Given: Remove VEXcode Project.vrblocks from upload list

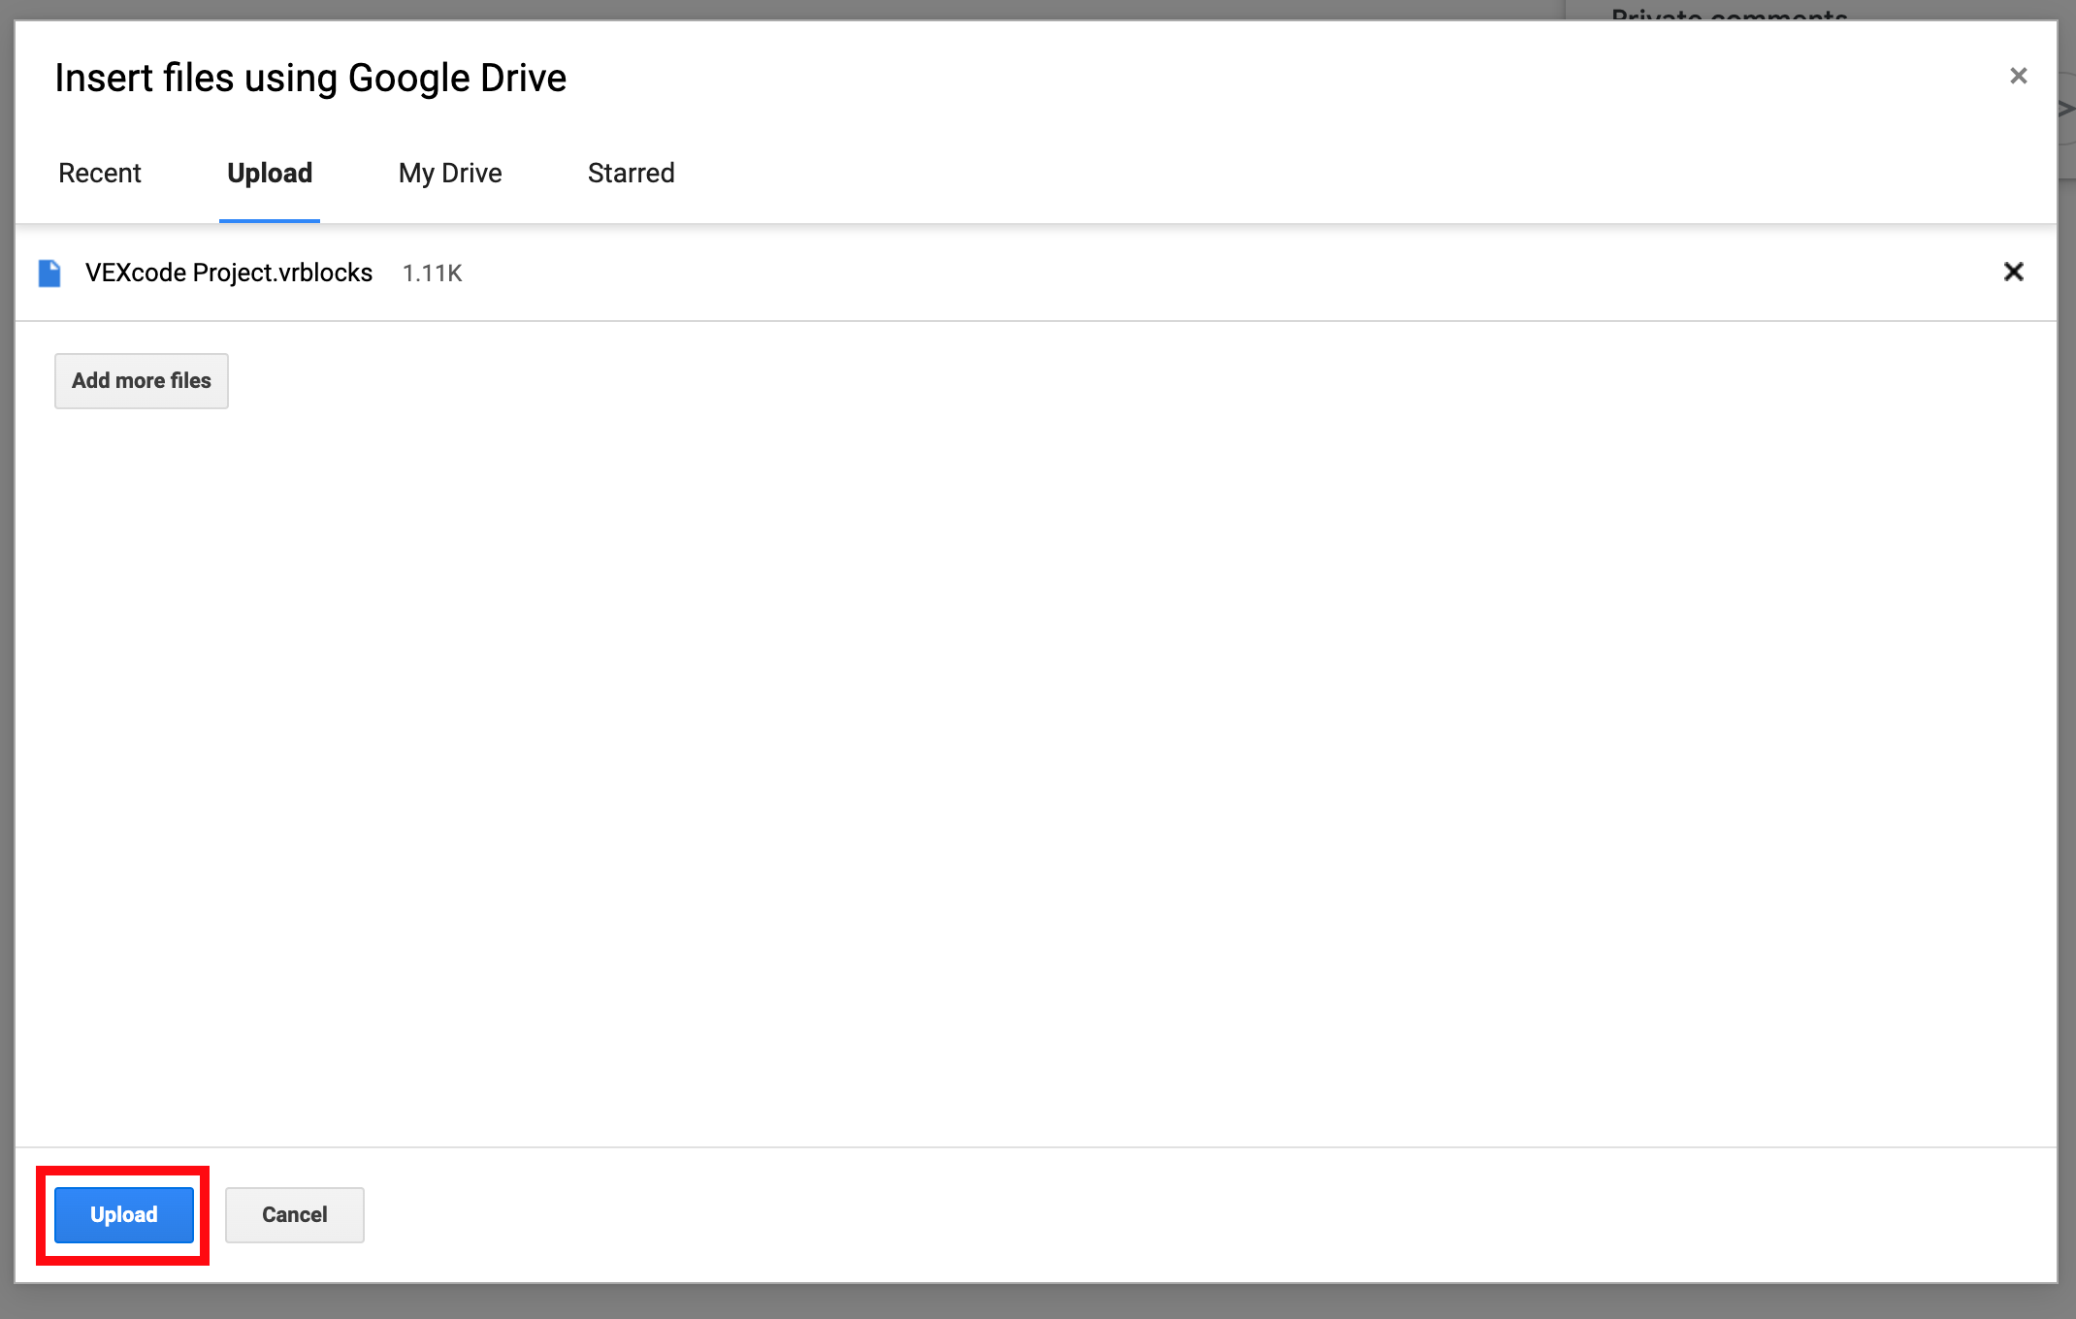Looking at the screenshot, I should [x=2013, y=273].
